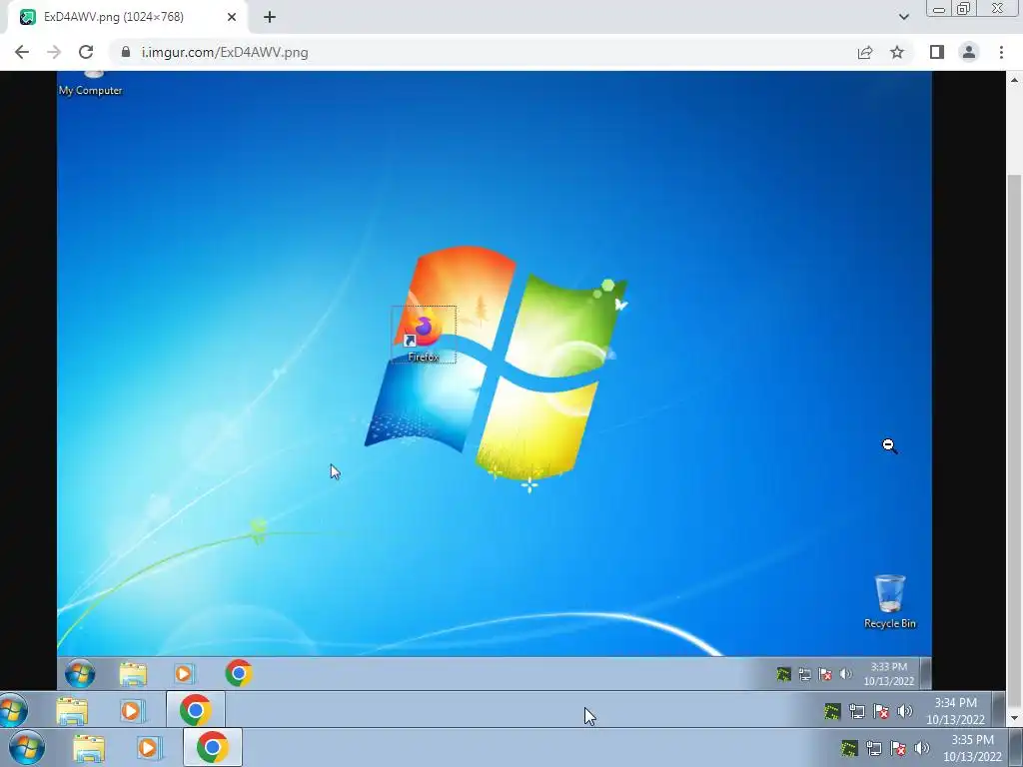
Task: Open Chrome's three-dot menu
Action: click(1001, 52)
